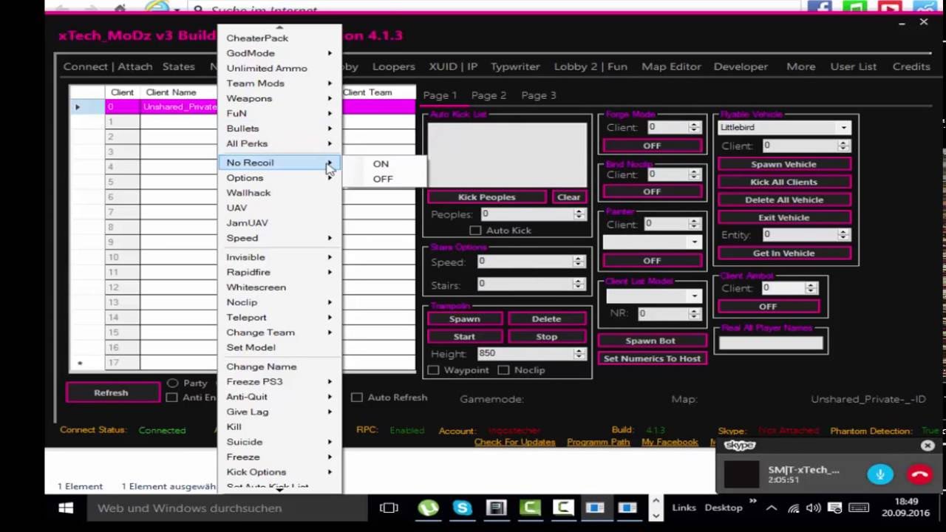Screen dimensions: 946x532
Task: Open the Map Editor menu
Action: click(671, 66)
